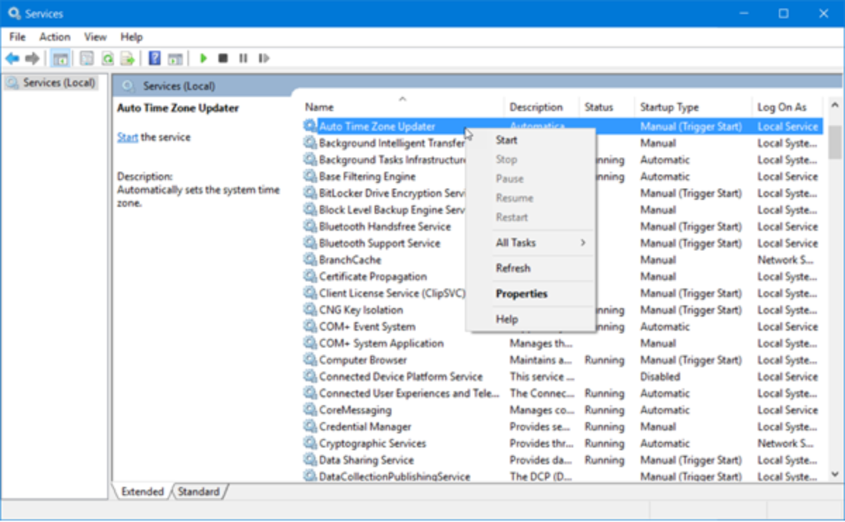
Task: Choose Start from the context menu
Action: pyautogui.click(x=506, y=140)
